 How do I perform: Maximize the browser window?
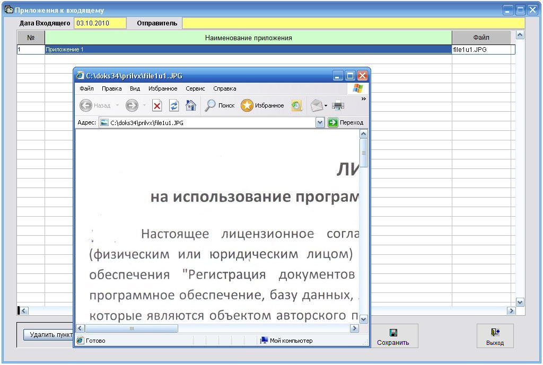(x=351, y=75)
